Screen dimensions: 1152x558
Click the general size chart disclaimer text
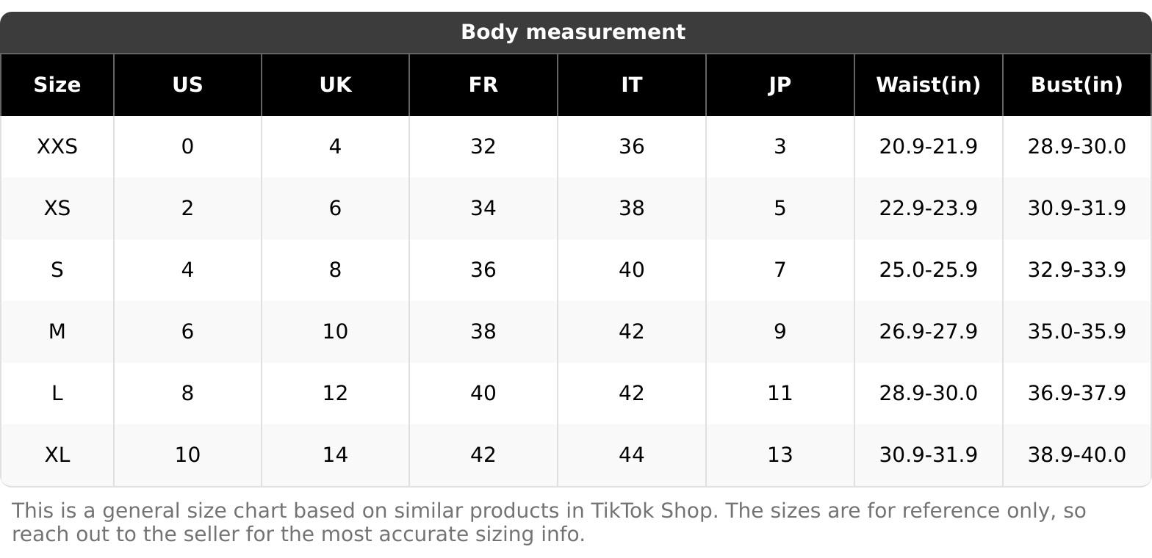[549, 522]
